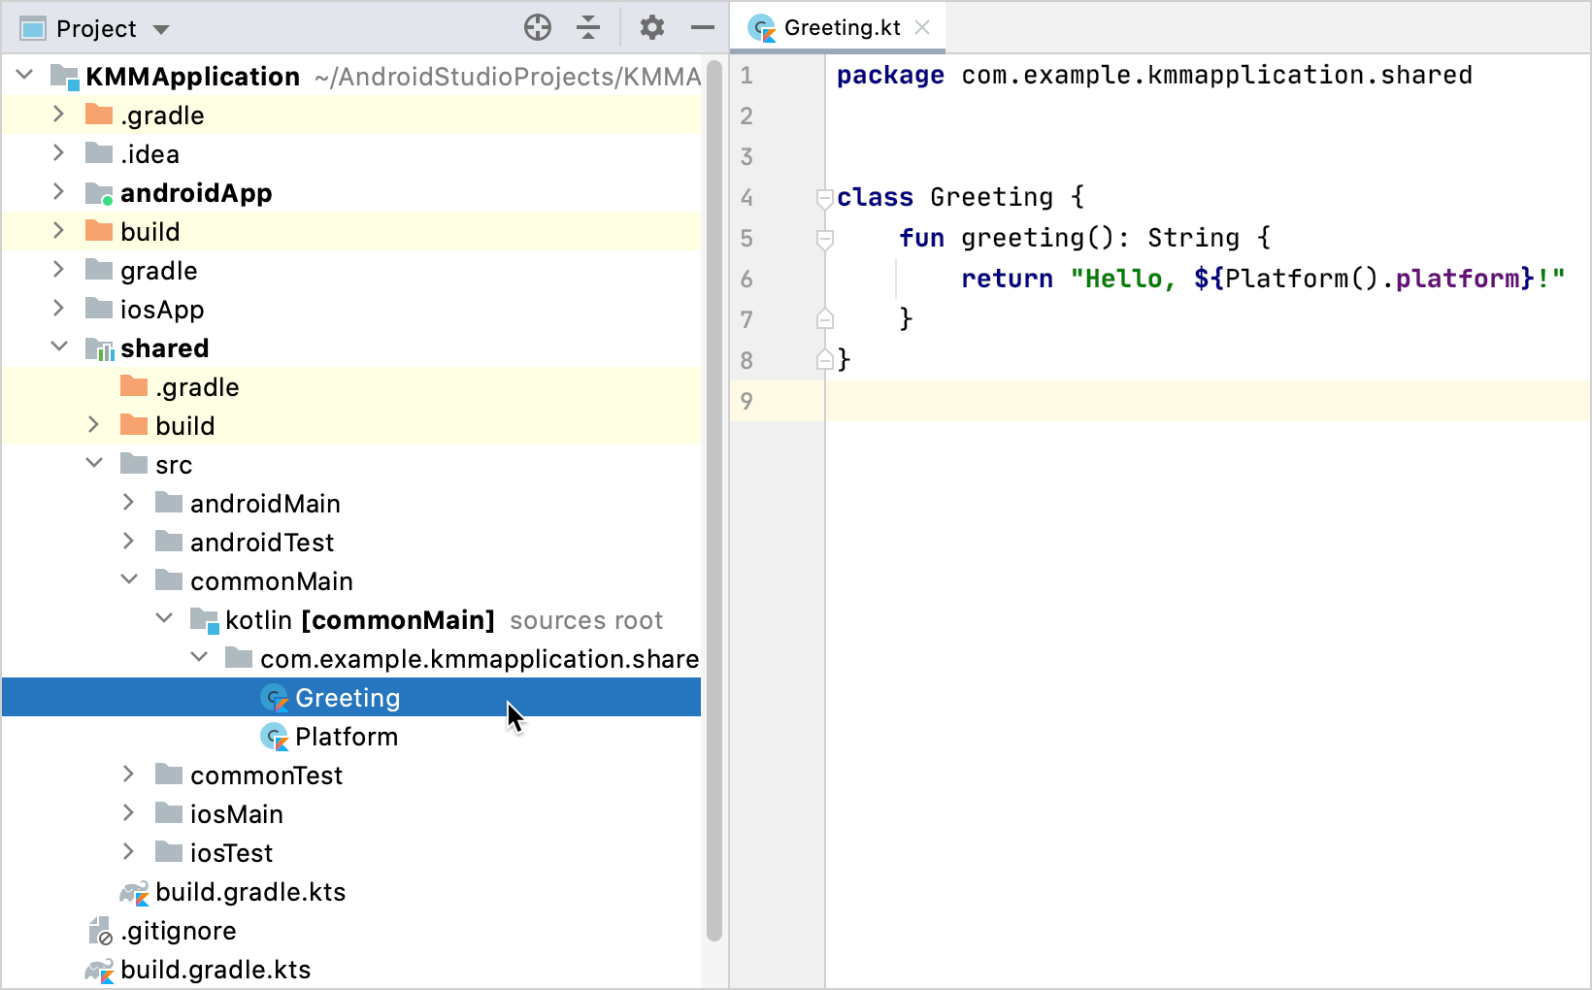Viewport: 1592px width, 990px height.
Task: Click the .gitignore file icon
Action: point(100,931)
